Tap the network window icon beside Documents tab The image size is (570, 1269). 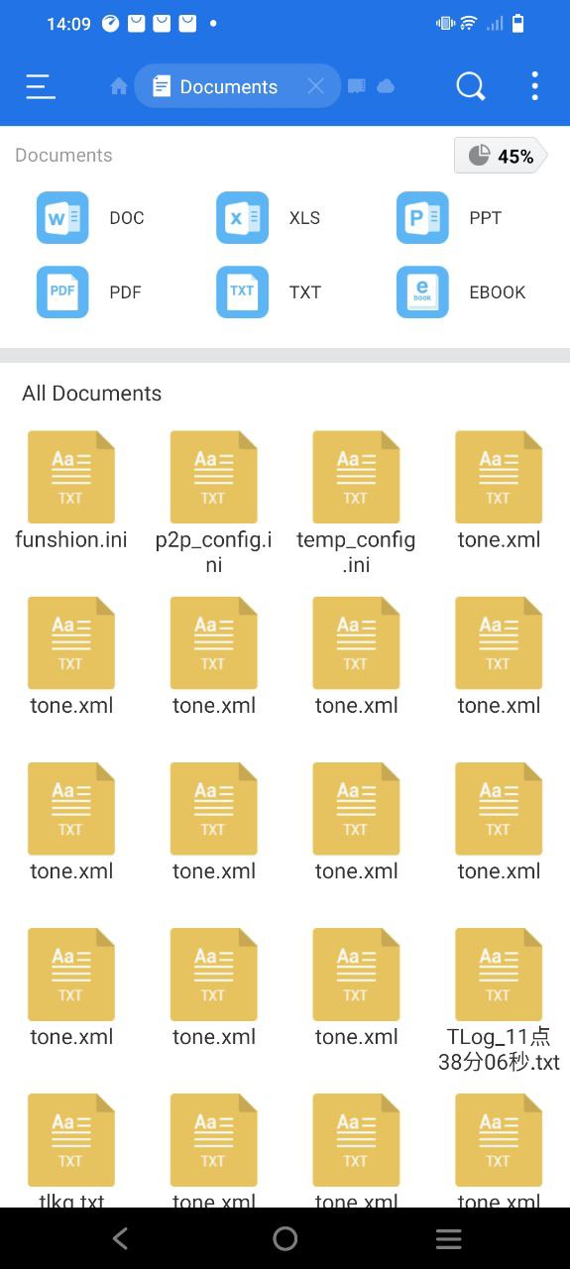pyautogui.click(x=357, y=87)
